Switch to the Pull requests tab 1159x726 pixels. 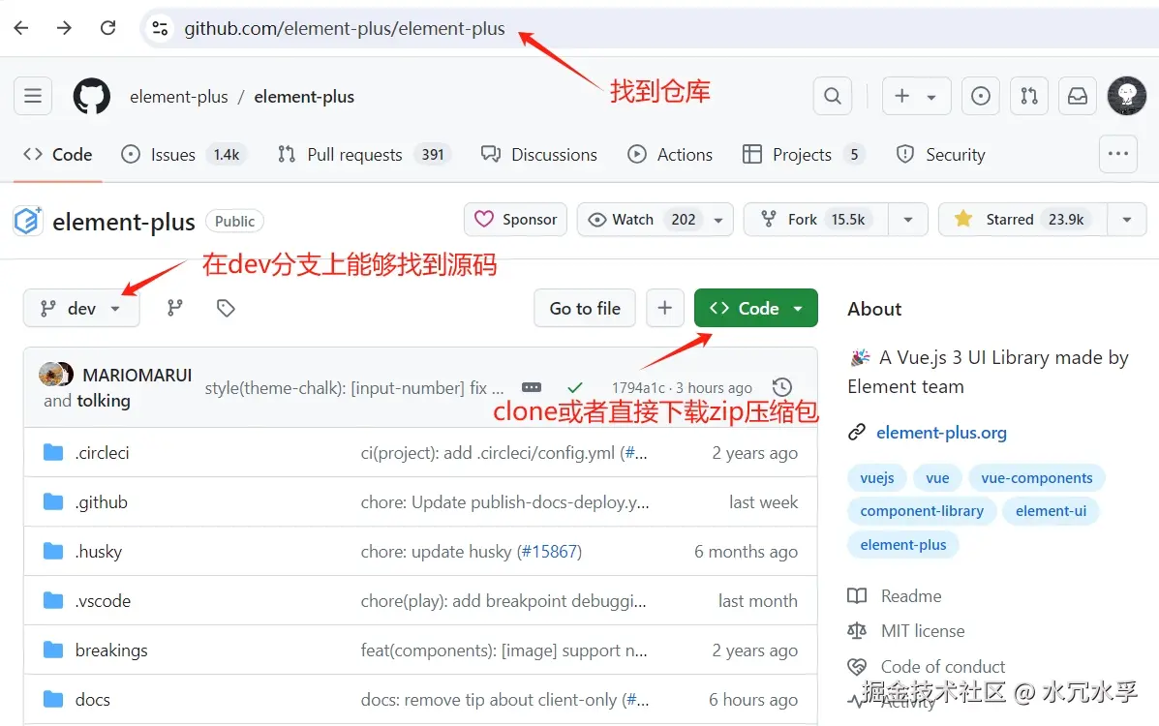pos(364,155)
